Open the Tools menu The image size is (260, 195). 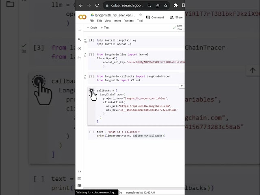[x=140, y=21]
